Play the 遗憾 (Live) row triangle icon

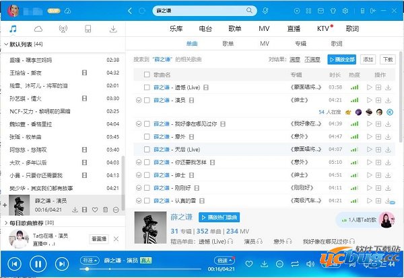coord(370,87)
